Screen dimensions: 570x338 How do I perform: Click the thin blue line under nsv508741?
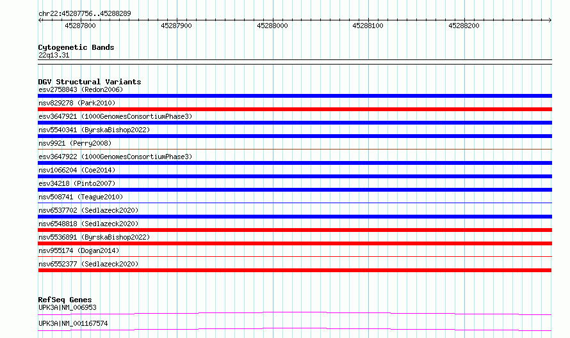(x=295, y=203)
